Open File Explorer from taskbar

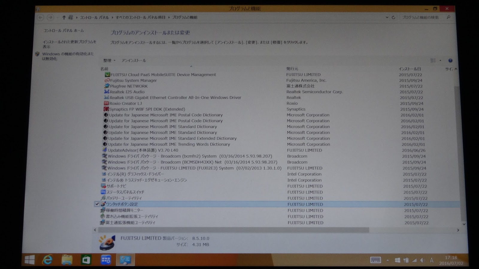[67, 260]
